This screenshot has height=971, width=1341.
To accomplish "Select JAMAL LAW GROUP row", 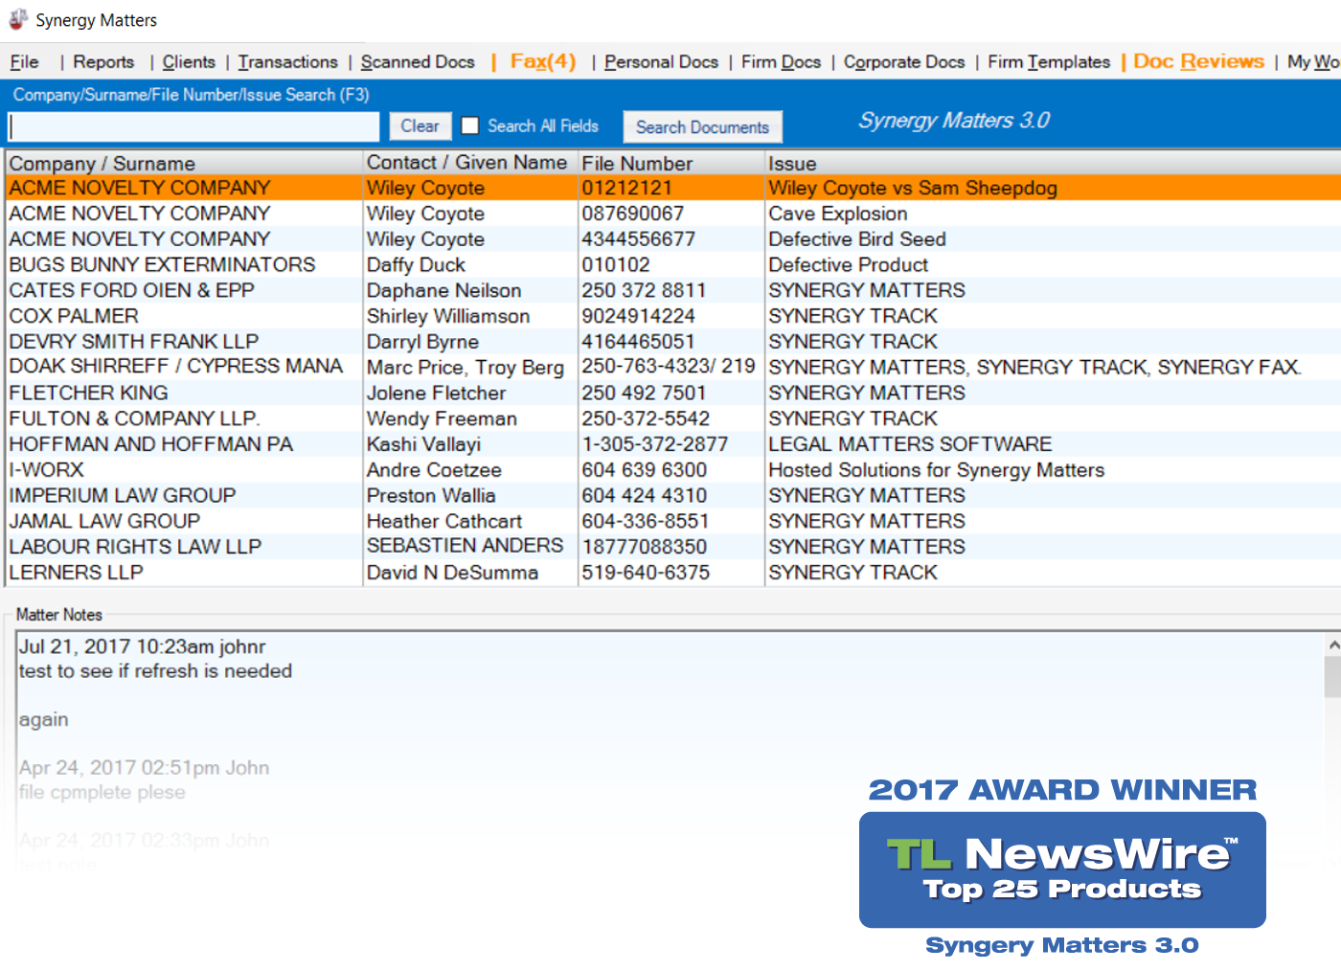I will [x=673, y=521].
